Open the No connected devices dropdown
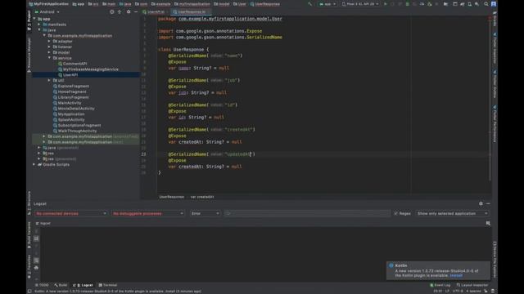This screenshot has height=294, width=524. click(70, 213)
